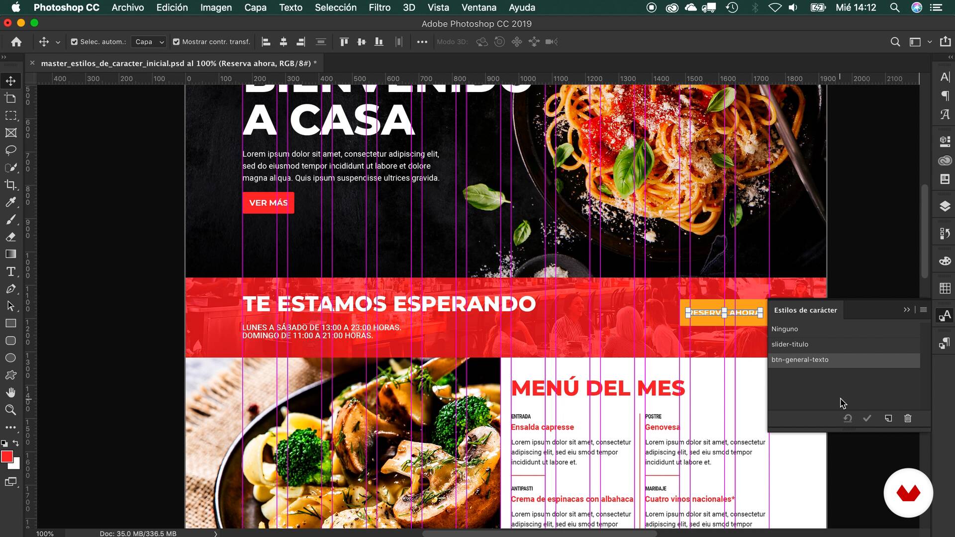Open the Ventana menu

pyautogui.click(x=479, y=7)
